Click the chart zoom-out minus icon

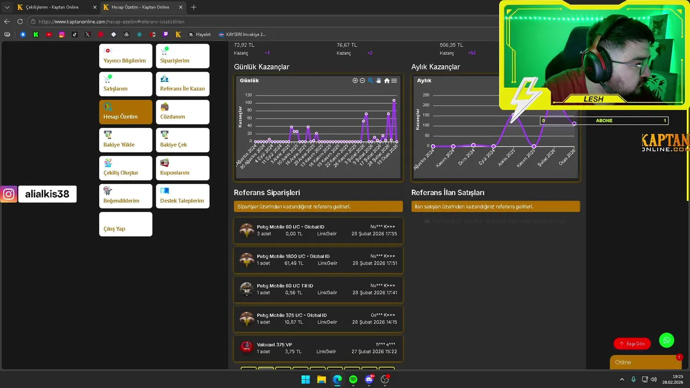point(362,80)
